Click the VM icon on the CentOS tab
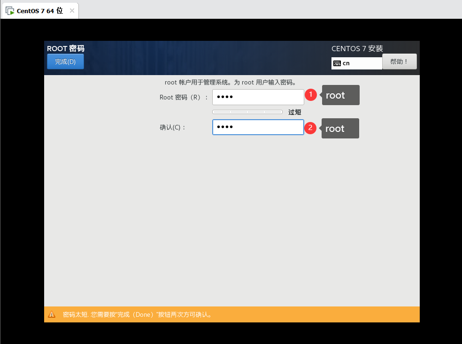 click(10, 11)
